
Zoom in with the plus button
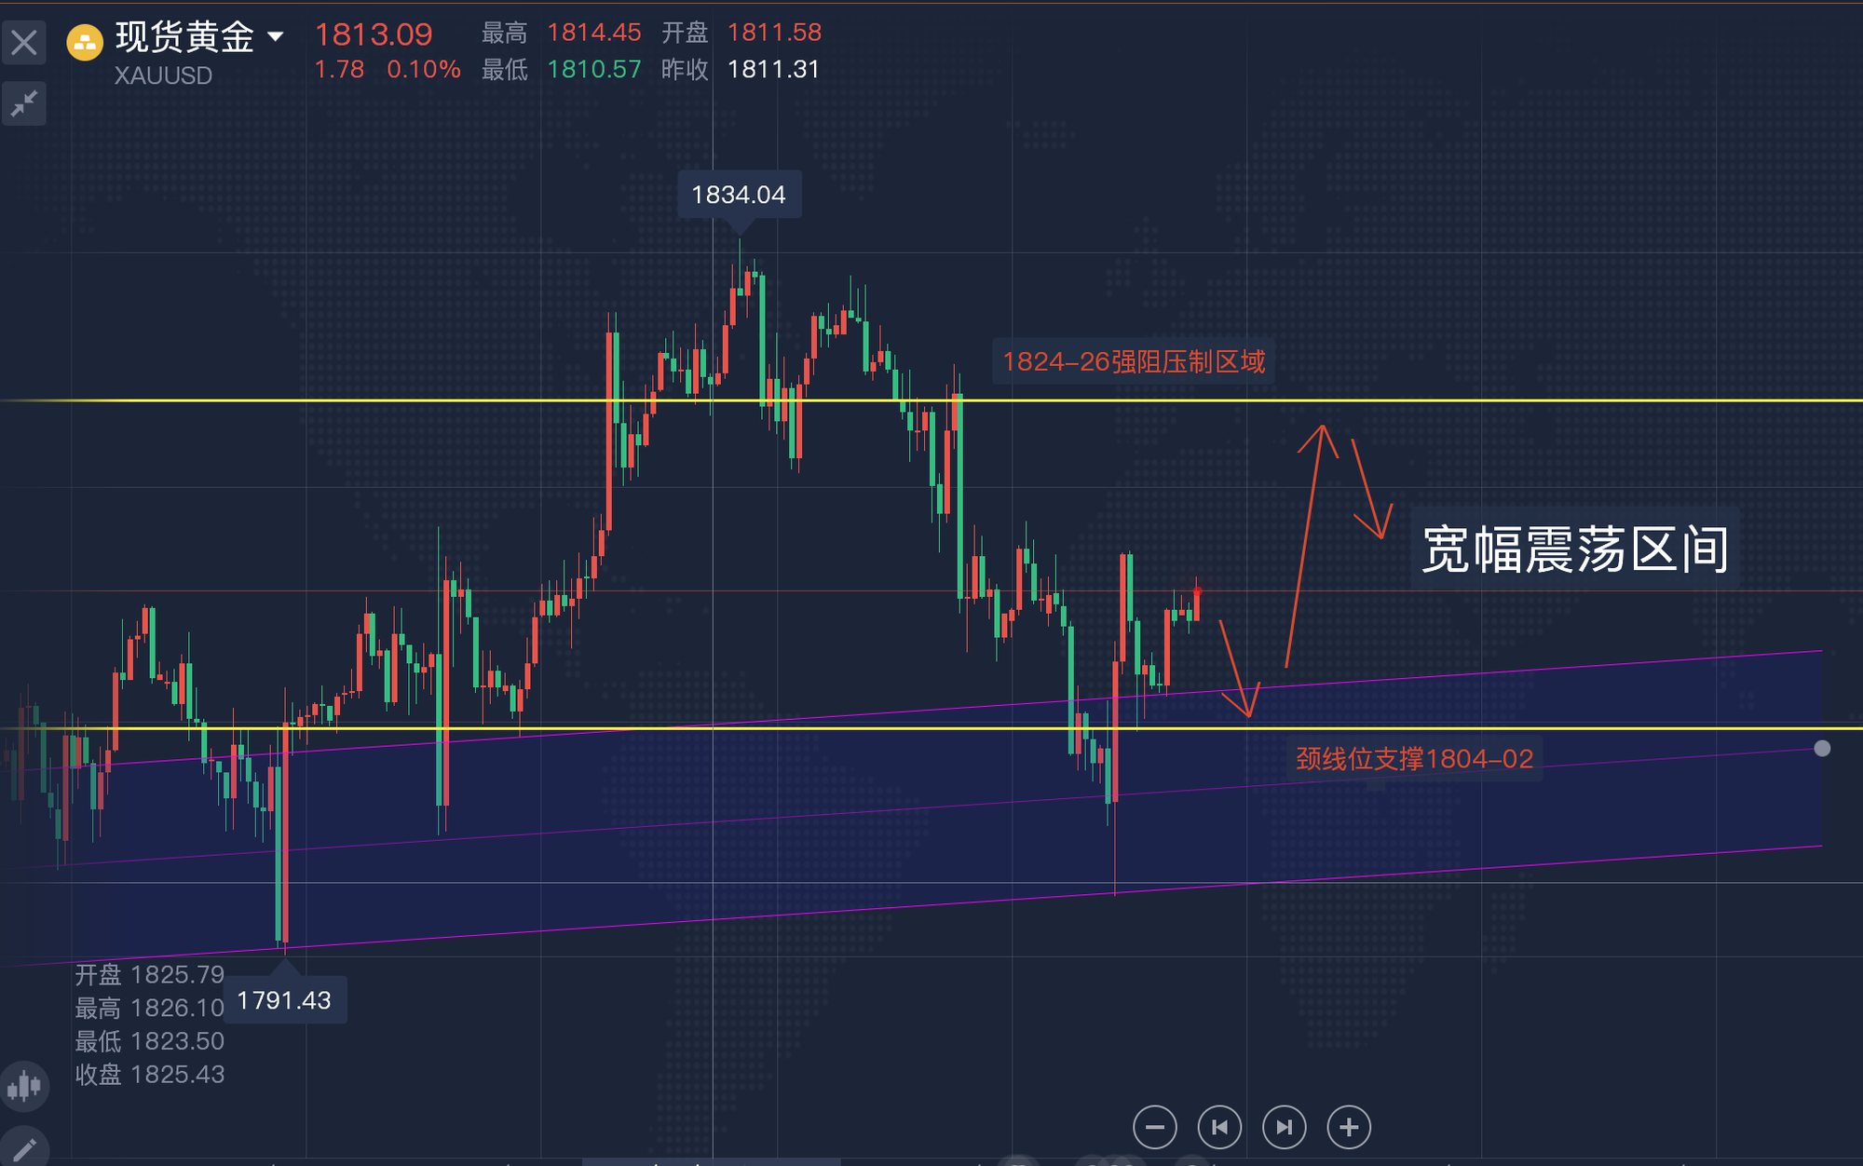1349,1128
